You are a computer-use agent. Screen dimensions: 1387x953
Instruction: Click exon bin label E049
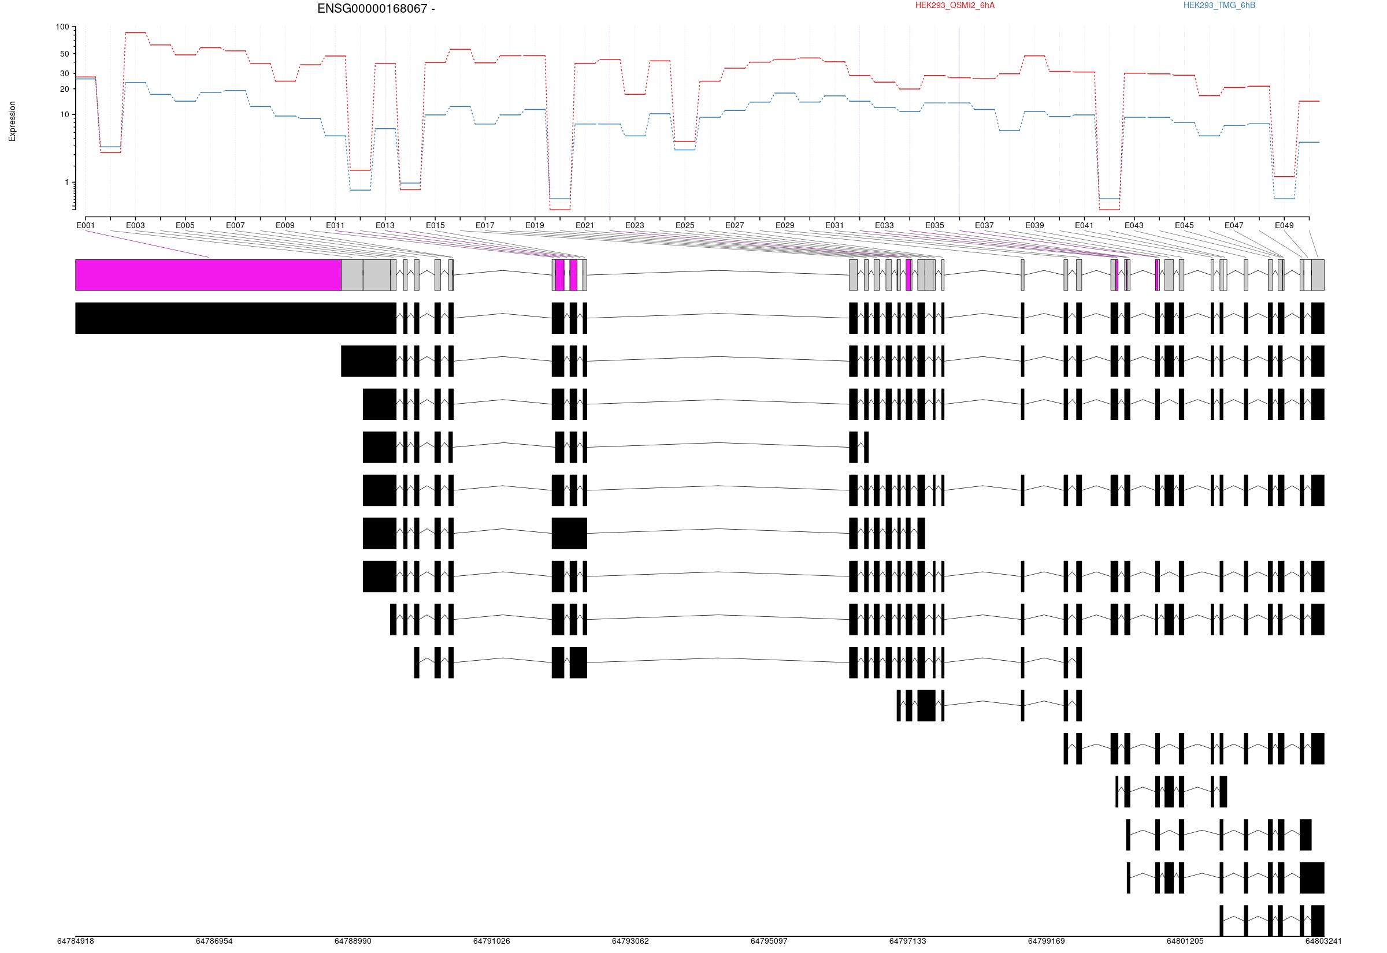pyautogui.click(x=1284, y=225)
